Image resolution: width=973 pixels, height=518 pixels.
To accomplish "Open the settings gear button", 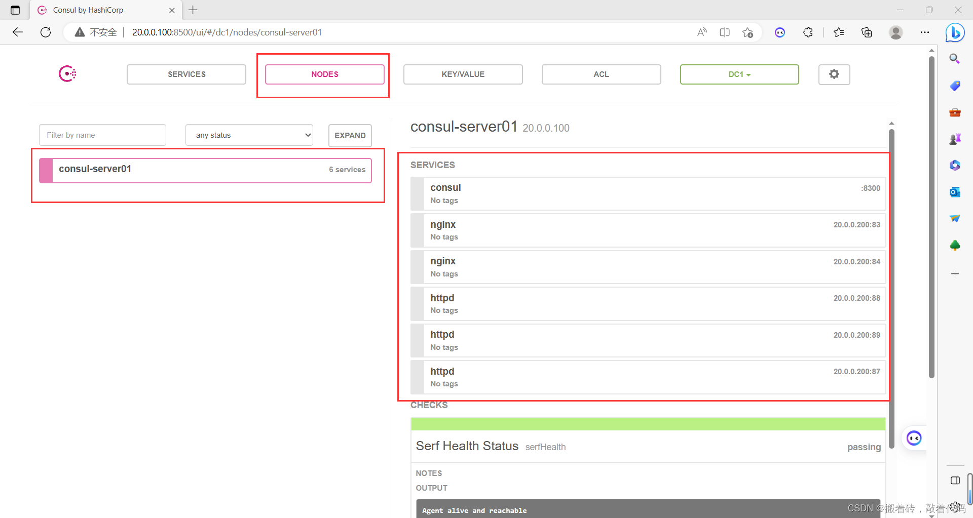I will click(834, 74).
